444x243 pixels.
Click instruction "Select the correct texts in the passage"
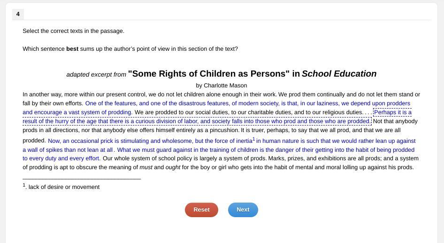pos(74,31)
